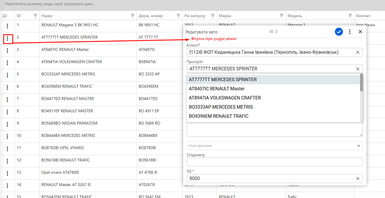Filter the ID column
Screen dimensions: 385x198
[x=35, y=16]
